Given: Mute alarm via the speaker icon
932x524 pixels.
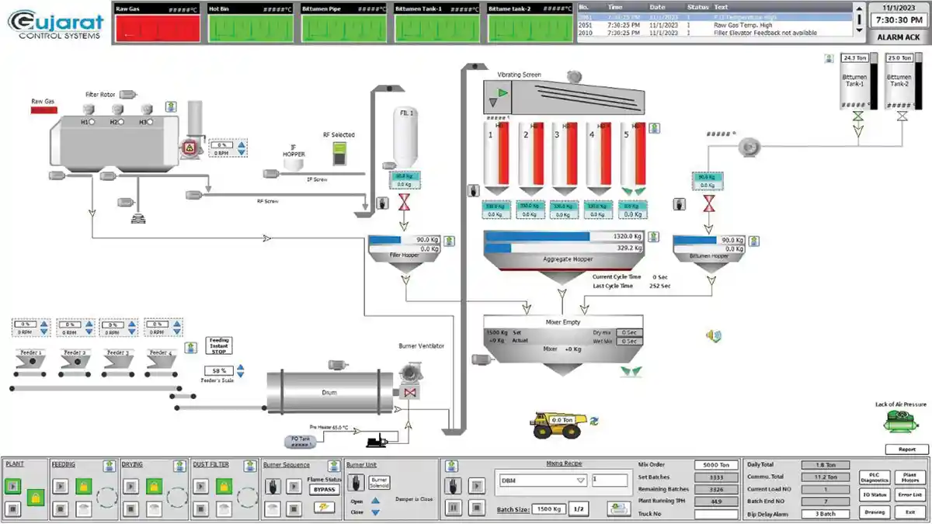Looking at the screenshot, I should pyautogui.click(x=713, y=335).
